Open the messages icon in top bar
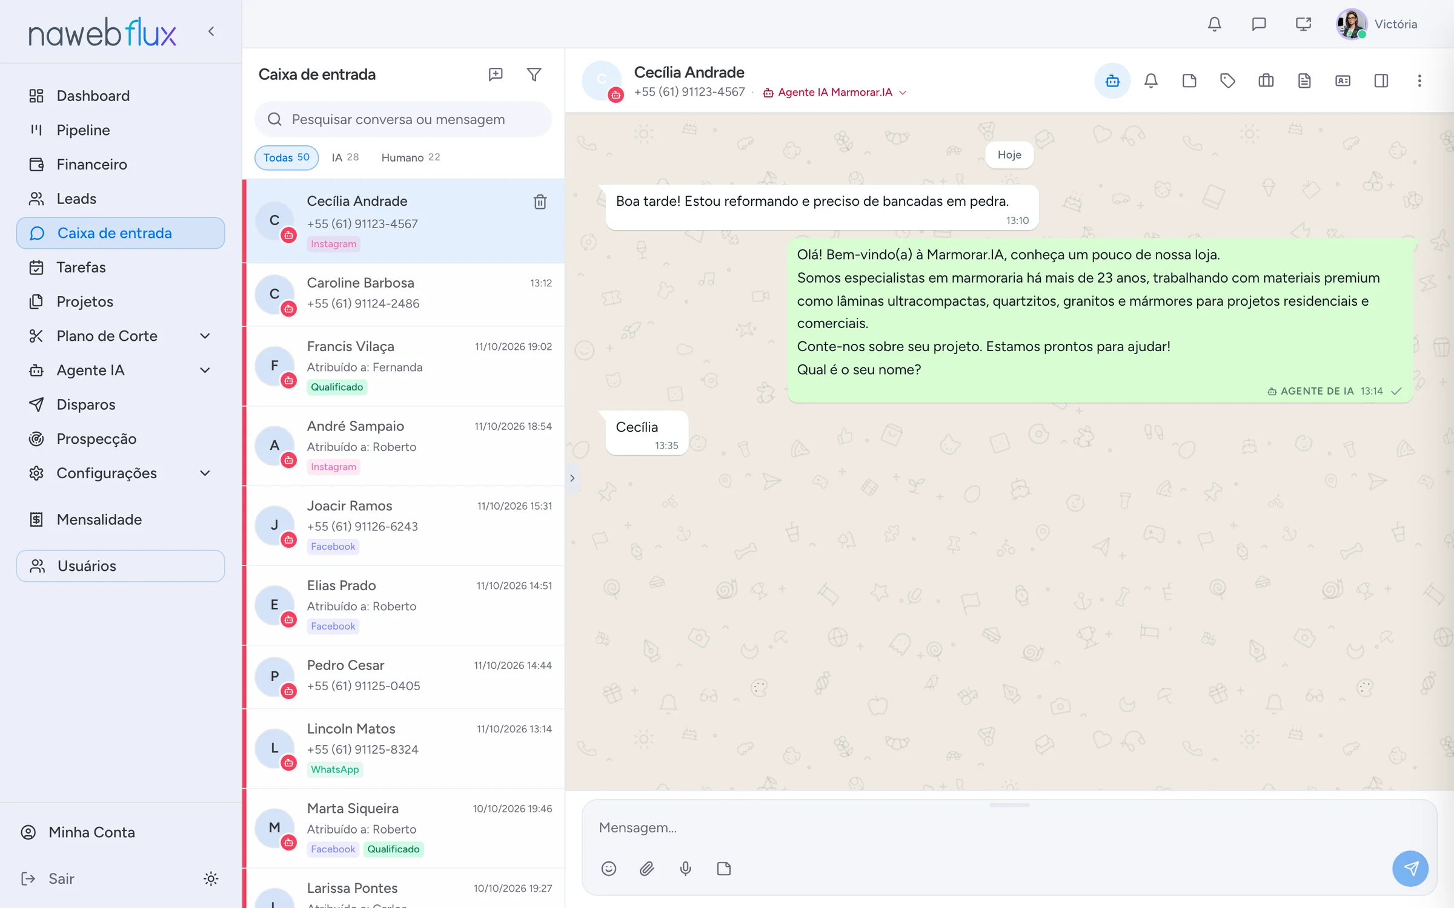Screen dimensions: 1454x908 click(1259, 24)
